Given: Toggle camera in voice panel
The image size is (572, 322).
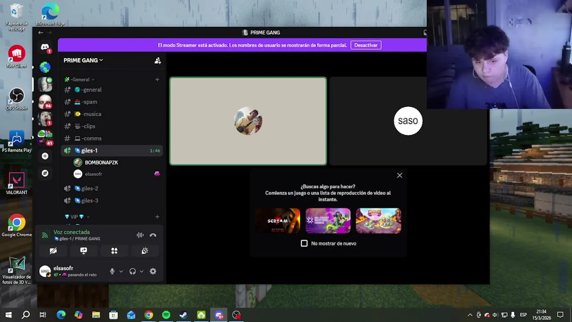Looking at the screenshot, I should (53, 251).
